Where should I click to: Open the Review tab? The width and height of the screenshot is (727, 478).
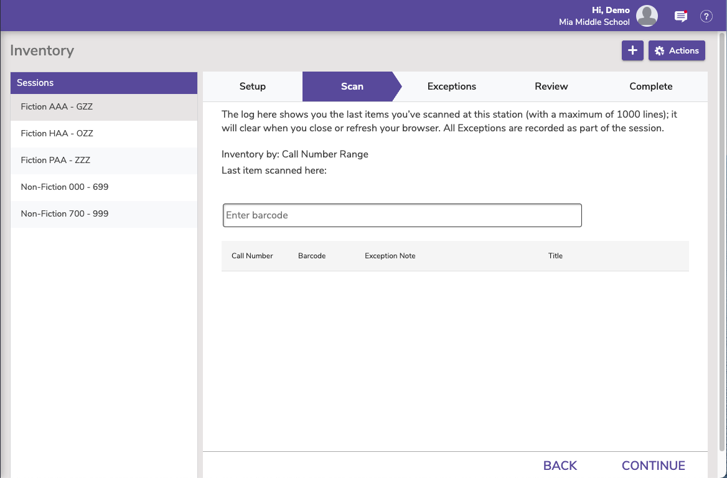coord(551,87)
